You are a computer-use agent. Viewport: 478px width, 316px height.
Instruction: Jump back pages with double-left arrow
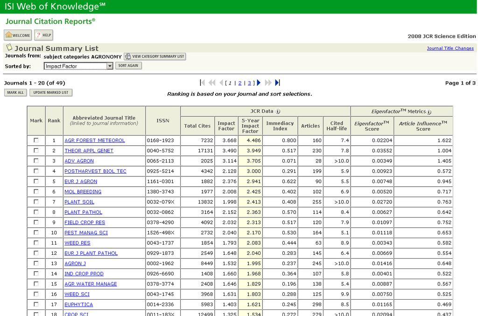[212, 83]
